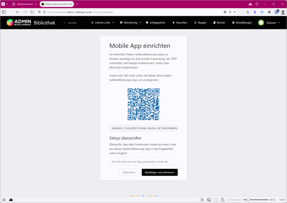Toggle the sidebar panel open

[x=4, y=12]
